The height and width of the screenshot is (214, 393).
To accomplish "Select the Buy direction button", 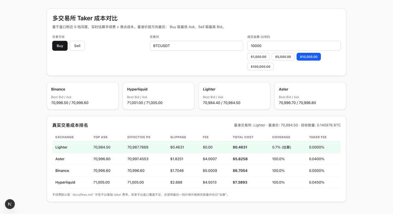I will pos(60,46).
